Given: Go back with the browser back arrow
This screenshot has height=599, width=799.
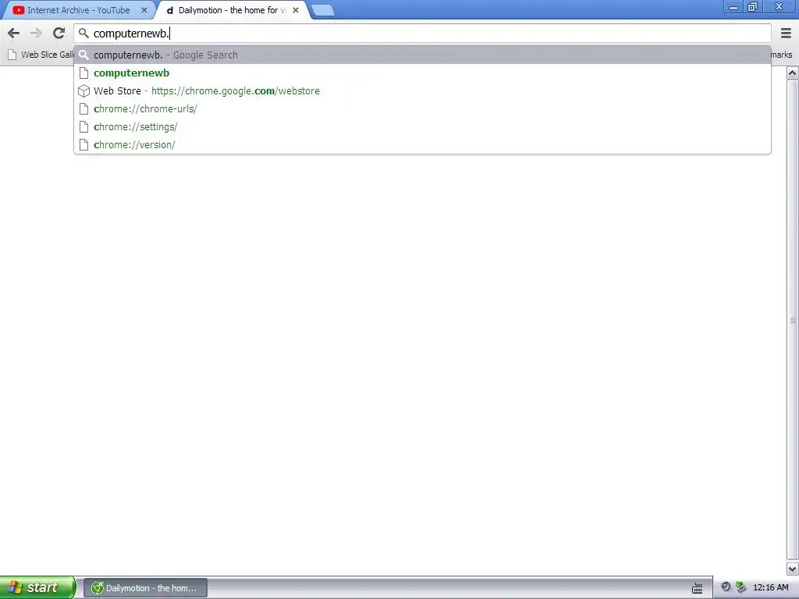Looking at the screenshot, I should [14, 34].
